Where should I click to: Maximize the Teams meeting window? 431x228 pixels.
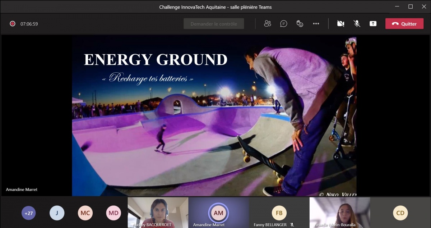pyautogui.click(x=411, y=6)
